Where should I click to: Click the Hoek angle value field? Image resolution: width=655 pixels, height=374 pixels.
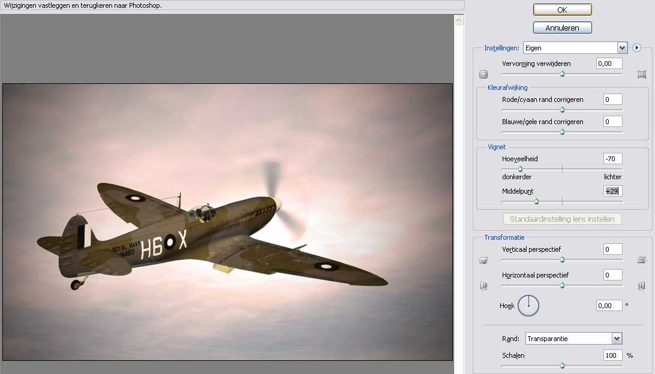pos(609,306)
